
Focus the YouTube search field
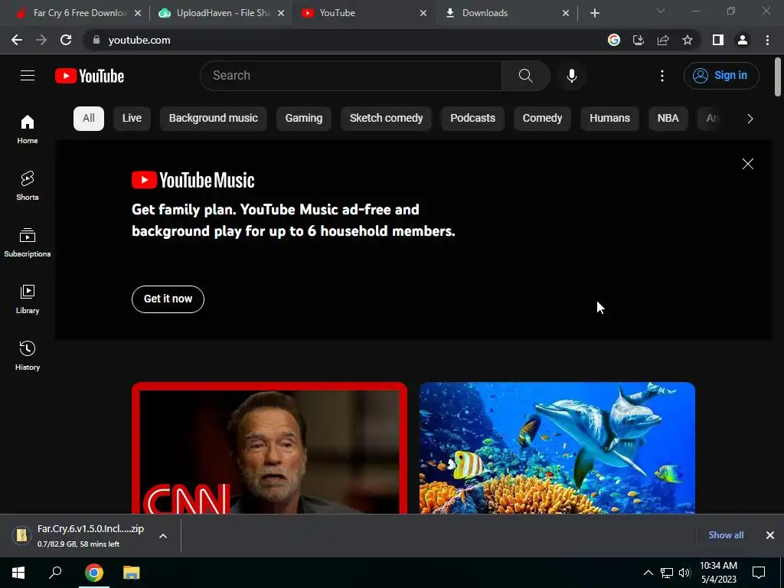(x=351, y=76)
